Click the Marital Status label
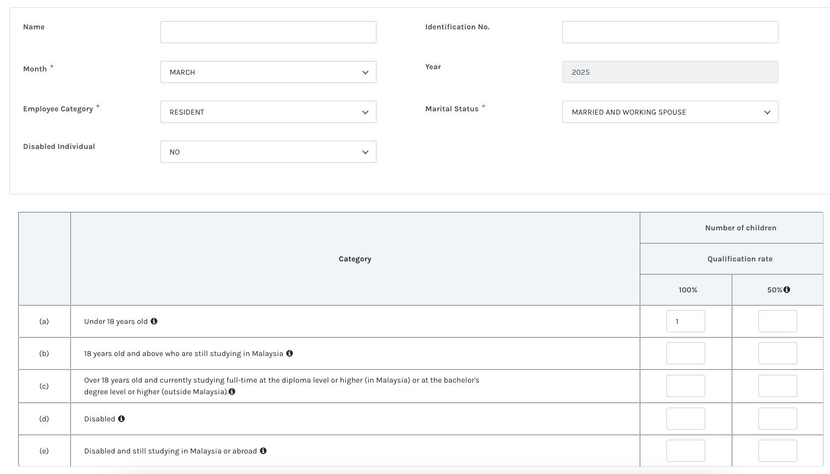 click(x=452, y=109)
